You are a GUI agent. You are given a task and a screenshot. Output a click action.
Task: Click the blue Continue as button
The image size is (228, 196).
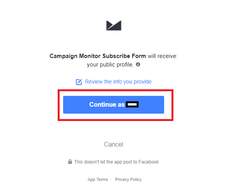click(x=113, y=105)
